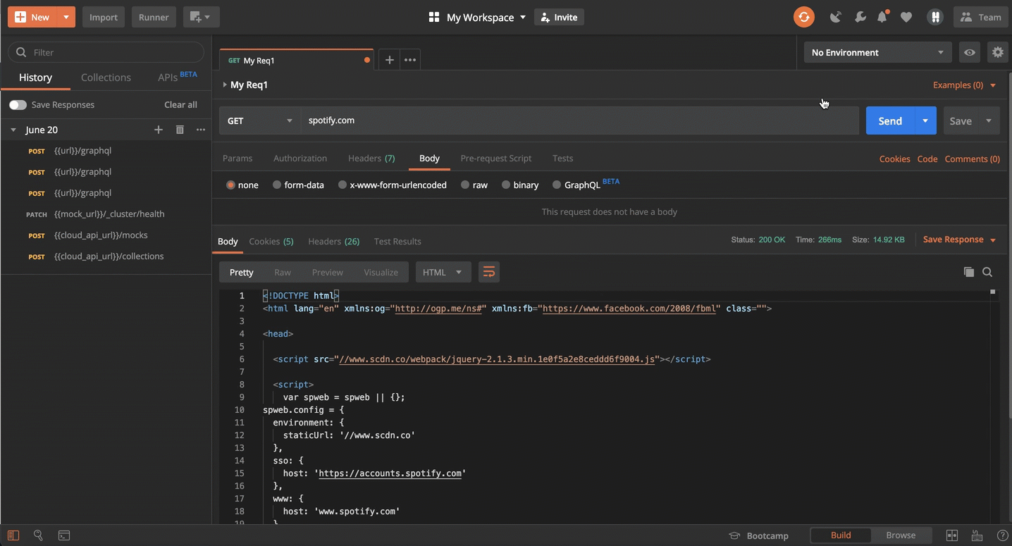Collapse the June 20 history group
The width and height of the screenshot is (1012, 546).
(x=13, y=130)
